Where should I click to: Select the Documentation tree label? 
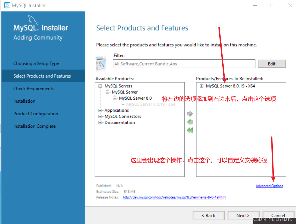click(x=120, y=123)
